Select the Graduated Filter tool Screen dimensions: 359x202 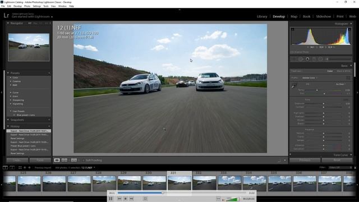(314, 59)
